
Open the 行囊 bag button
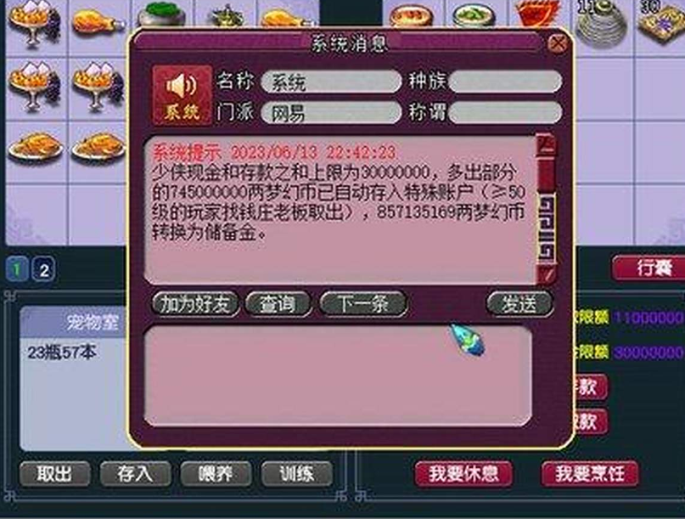tap(649, 268)
